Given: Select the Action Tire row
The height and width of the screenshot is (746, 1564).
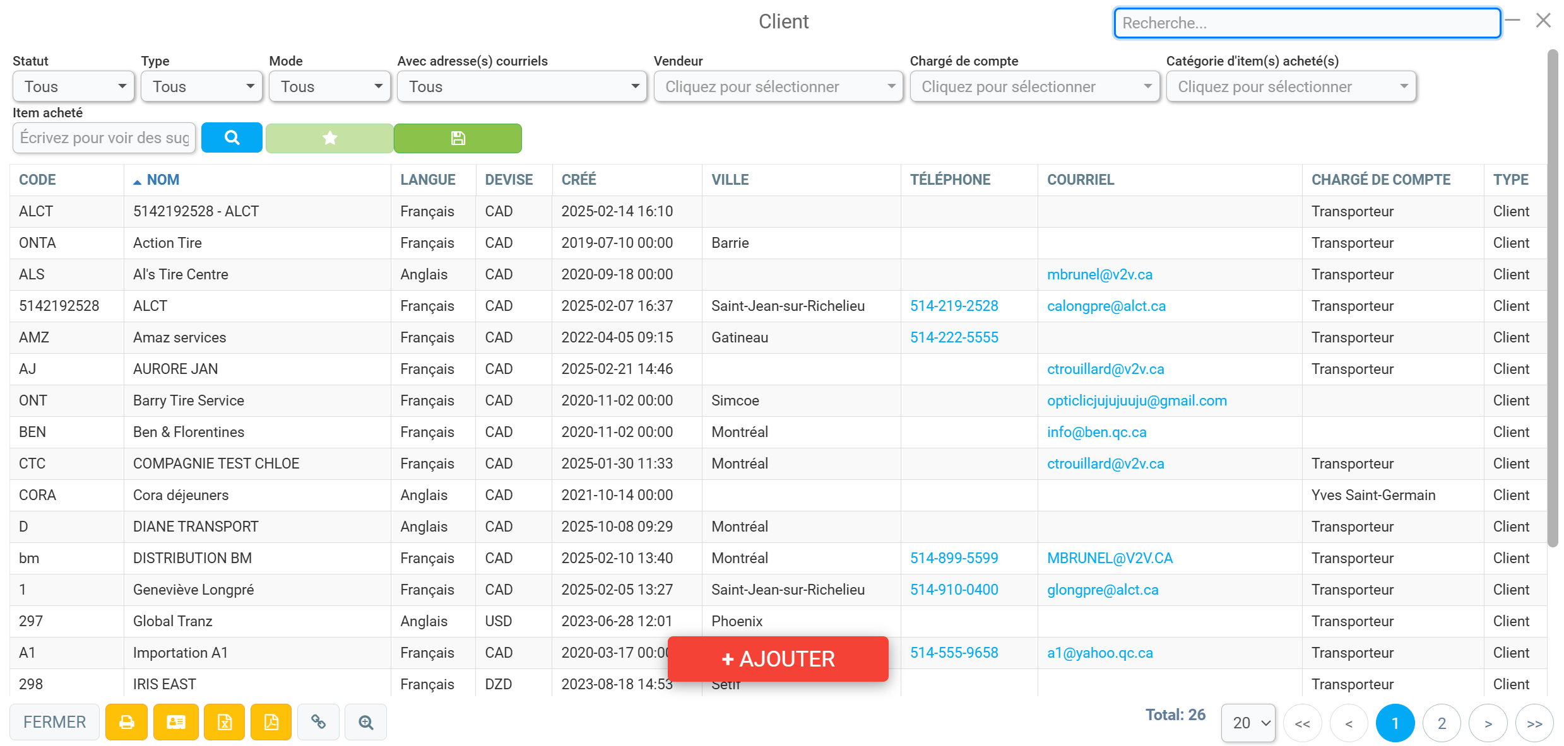Looking at the screenshot, I should pyautogui.click(x=778, y=243).
